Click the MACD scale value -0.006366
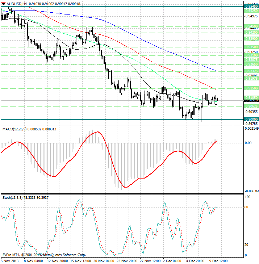 (252, 191)
